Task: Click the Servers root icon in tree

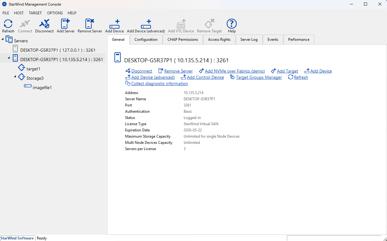Action: (x=9, y=40)
